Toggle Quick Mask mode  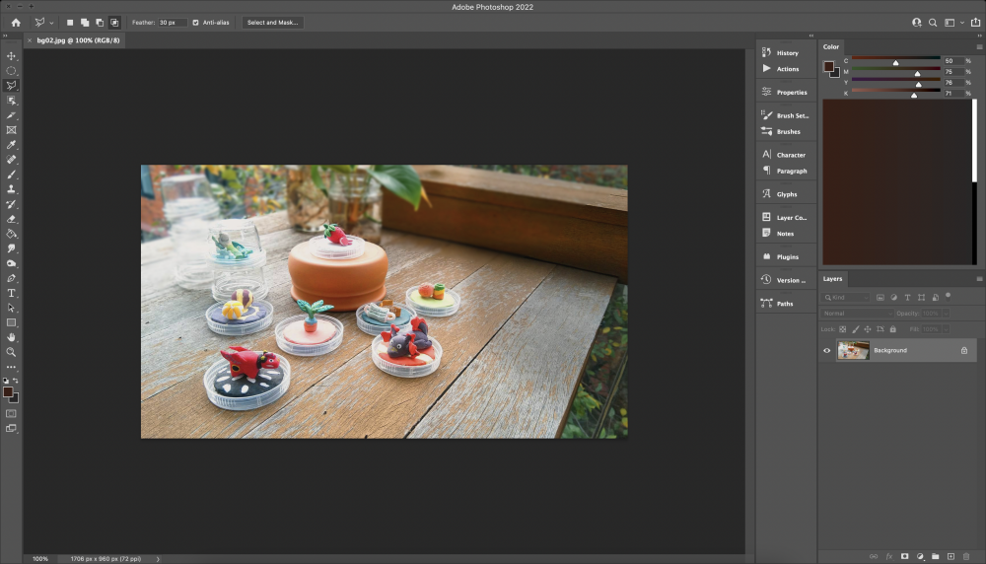pos(11,414)
